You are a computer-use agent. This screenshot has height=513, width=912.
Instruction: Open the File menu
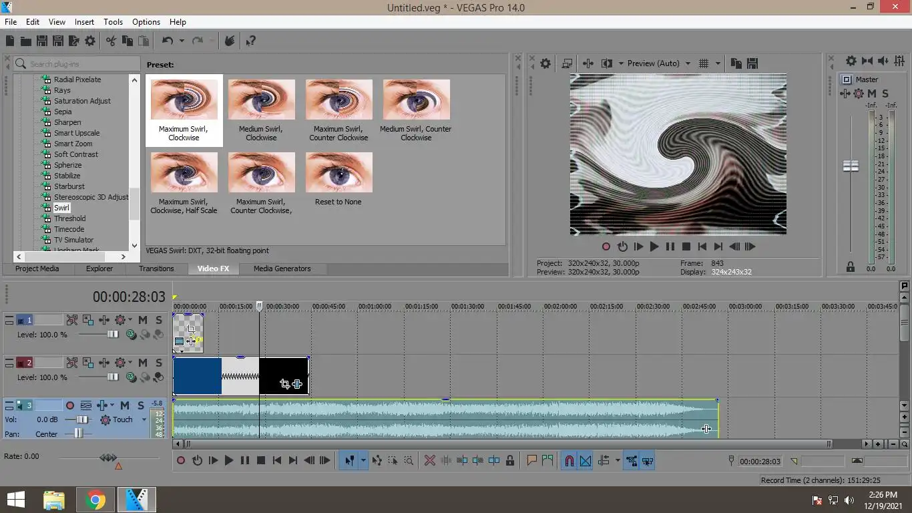(11, 22)
